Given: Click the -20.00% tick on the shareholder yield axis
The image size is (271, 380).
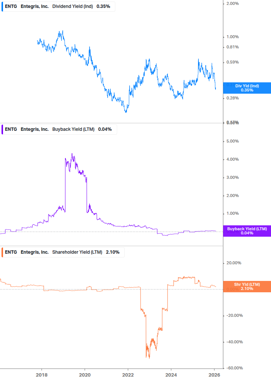Looking at the screenshot, I should tap(234, 316).
